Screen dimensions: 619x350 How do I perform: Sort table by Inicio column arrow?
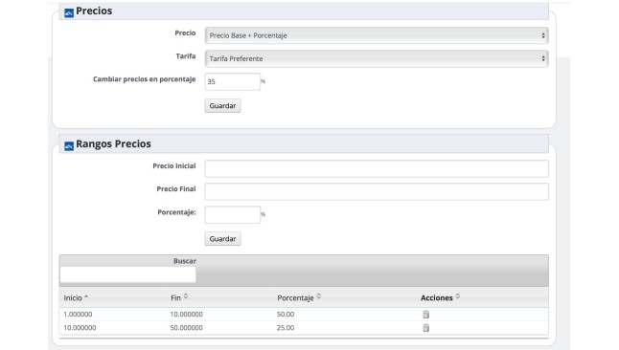[x=86, y=296]
